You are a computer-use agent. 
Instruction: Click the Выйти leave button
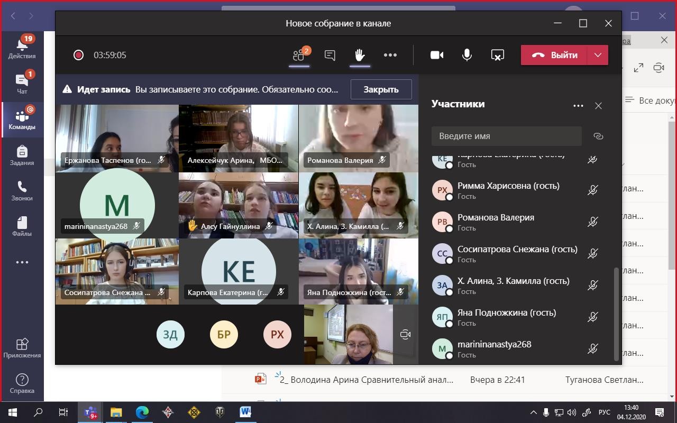coord(554,55)
